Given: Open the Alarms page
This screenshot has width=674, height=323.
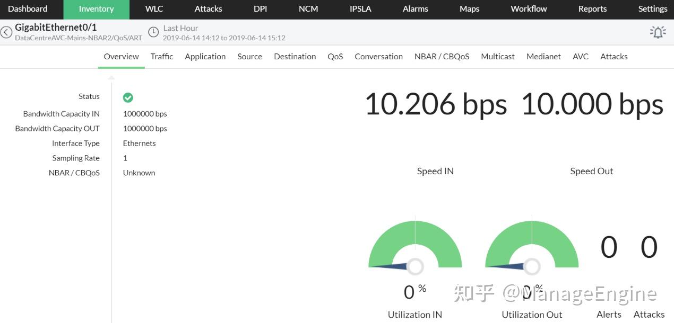Looking at the screenshot, I should (415, 8).
